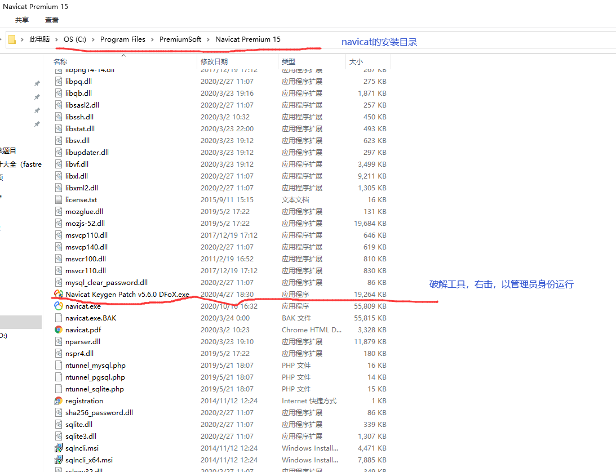Select the libxml2.dll file icon

(x=59, y=188)
